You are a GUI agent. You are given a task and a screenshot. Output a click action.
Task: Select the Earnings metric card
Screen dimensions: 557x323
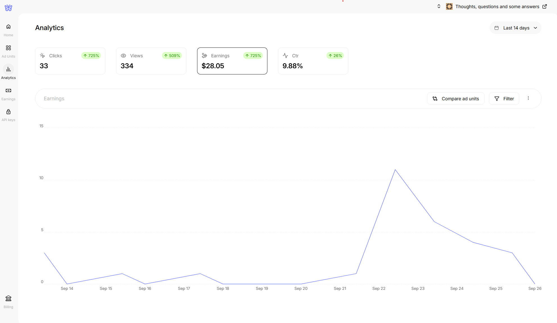coord(232,61)
